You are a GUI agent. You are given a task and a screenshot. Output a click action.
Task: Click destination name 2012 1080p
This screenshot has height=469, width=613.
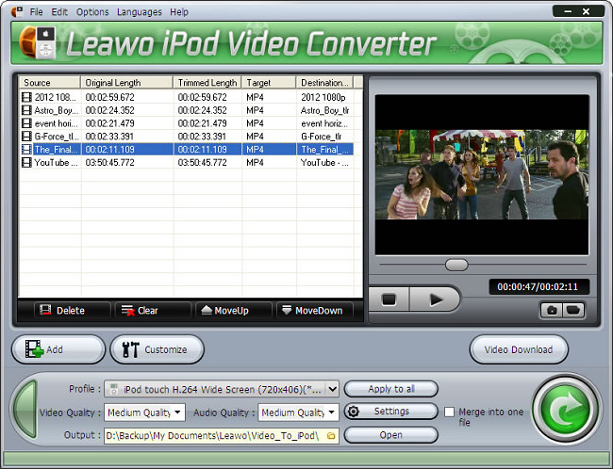[323, 97]
